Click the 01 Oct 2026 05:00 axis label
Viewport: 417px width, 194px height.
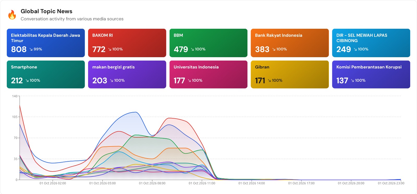click(102, 183)
